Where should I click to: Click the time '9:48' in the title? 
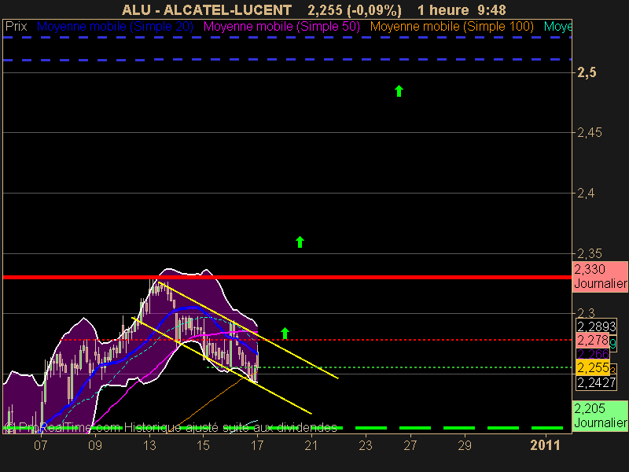coord(492,9)
